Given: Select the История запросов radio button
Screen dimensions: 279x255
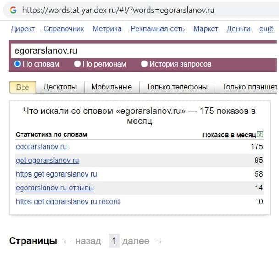Looking at the screenshot, I should click(x=144, y=64).
